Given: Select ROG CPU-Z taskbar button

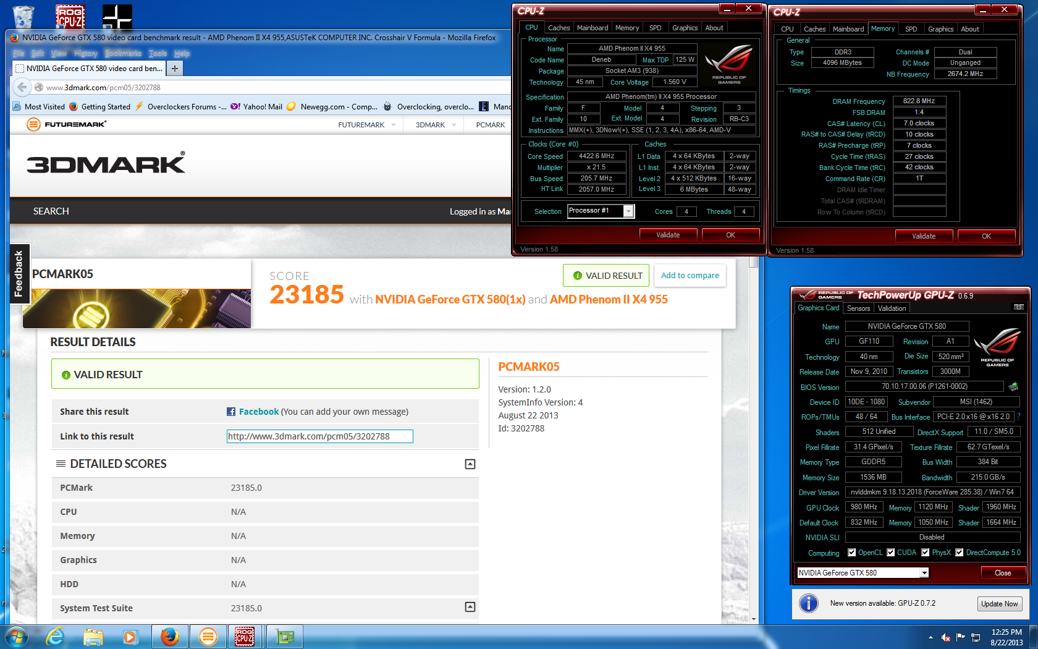Looking at the screenshot, I should 245,637.
